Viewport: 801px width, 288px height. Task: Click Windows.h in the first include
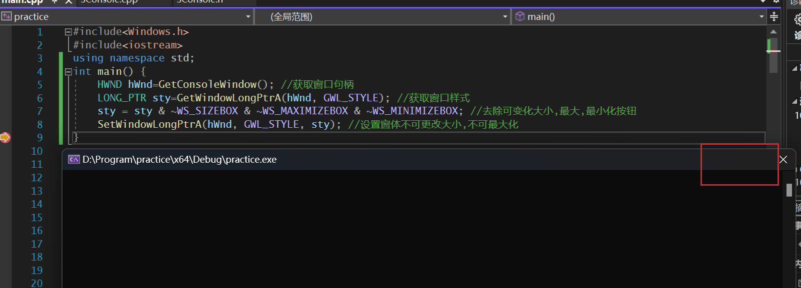tap(155, 31)
